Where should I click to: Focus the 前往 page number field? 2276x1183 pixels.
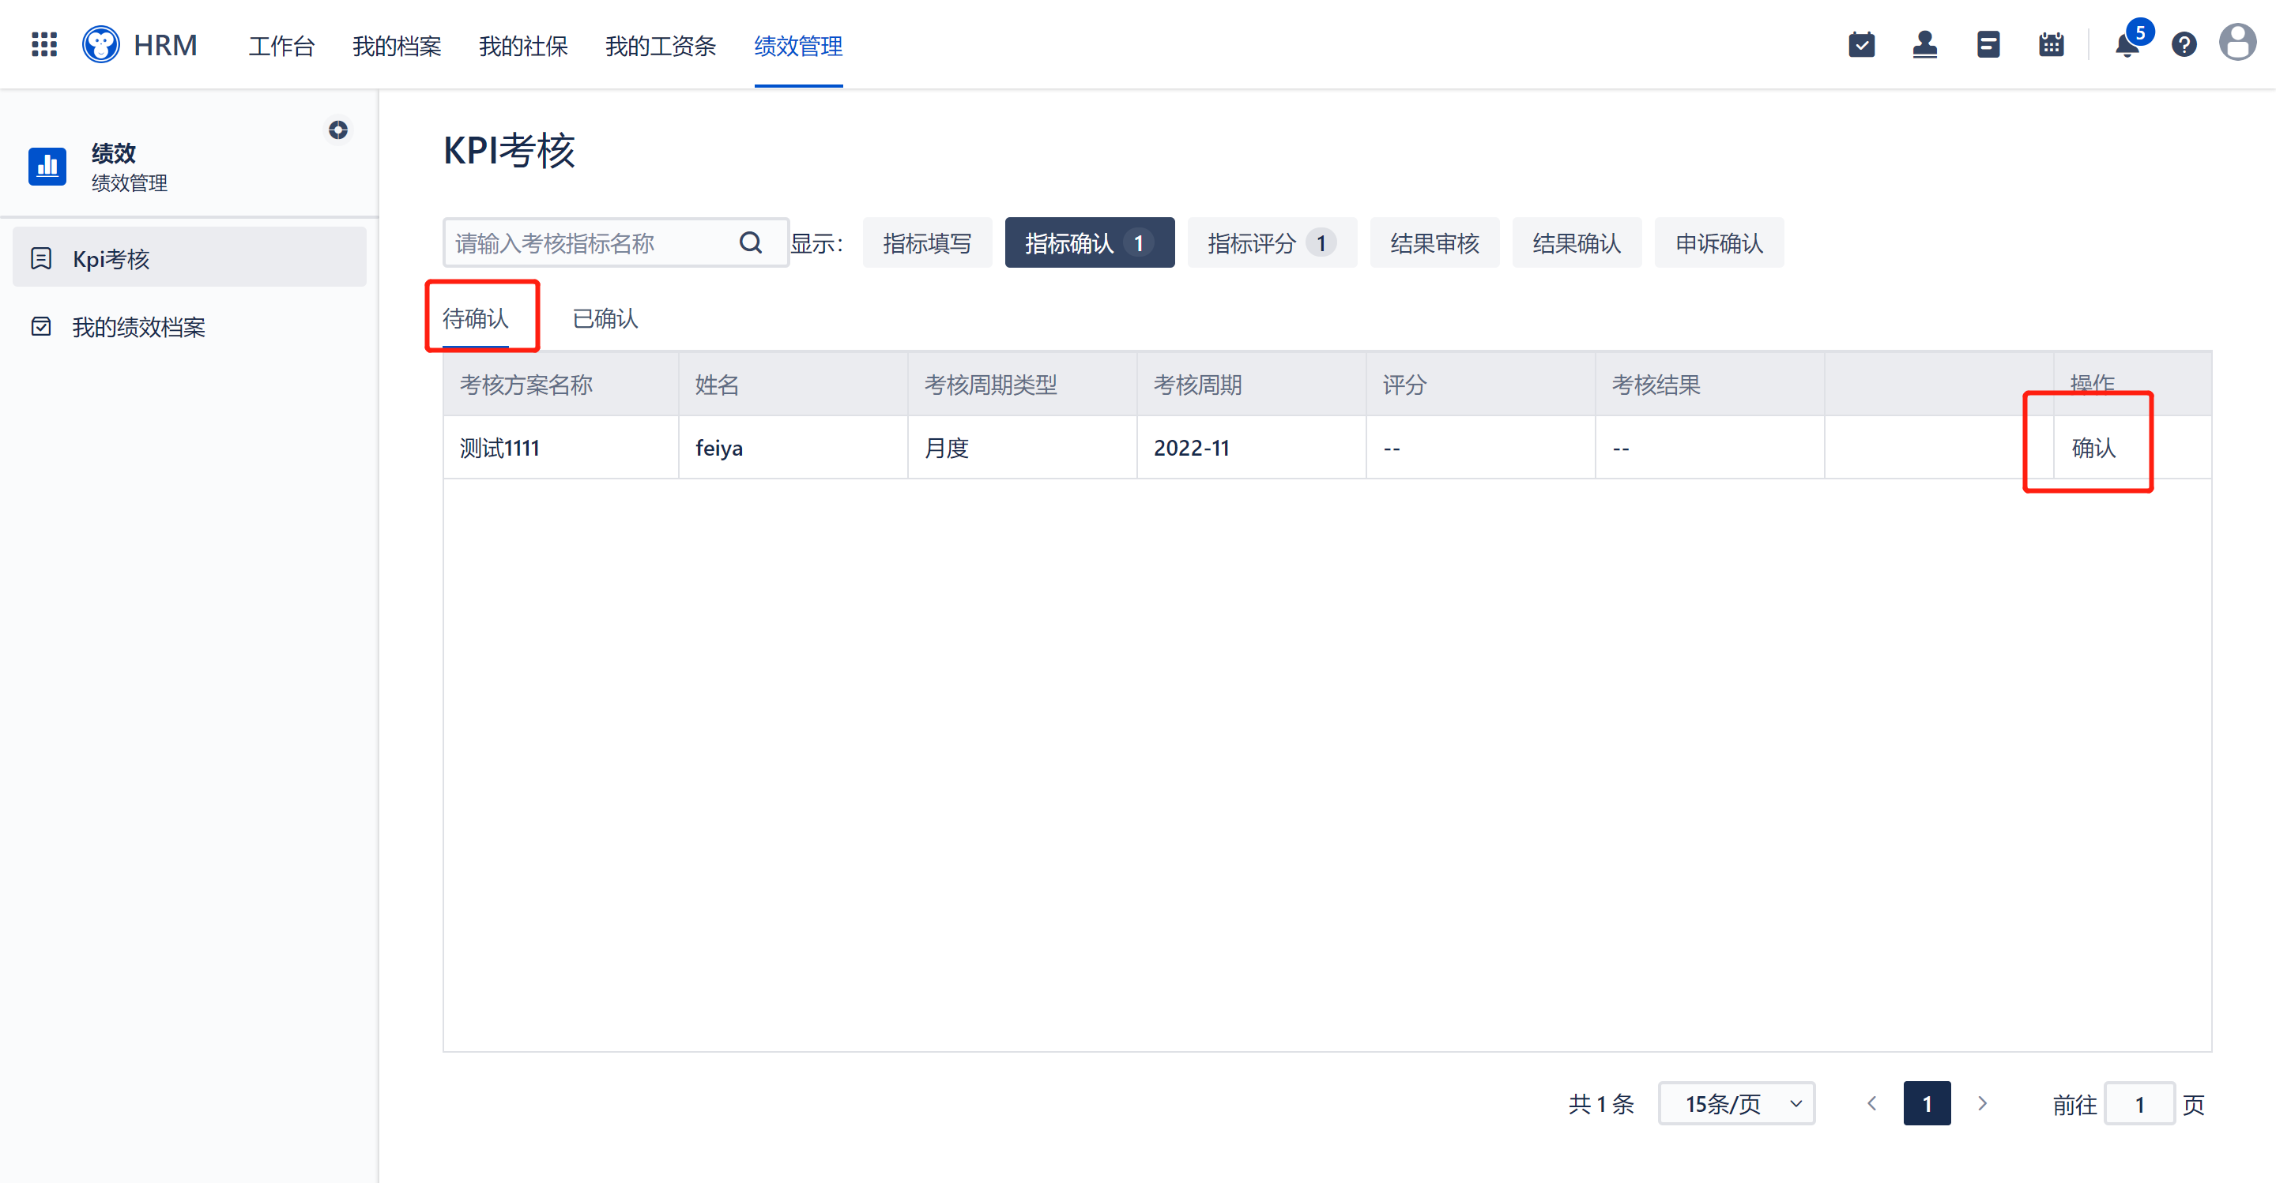(x=2139, y=1102)
